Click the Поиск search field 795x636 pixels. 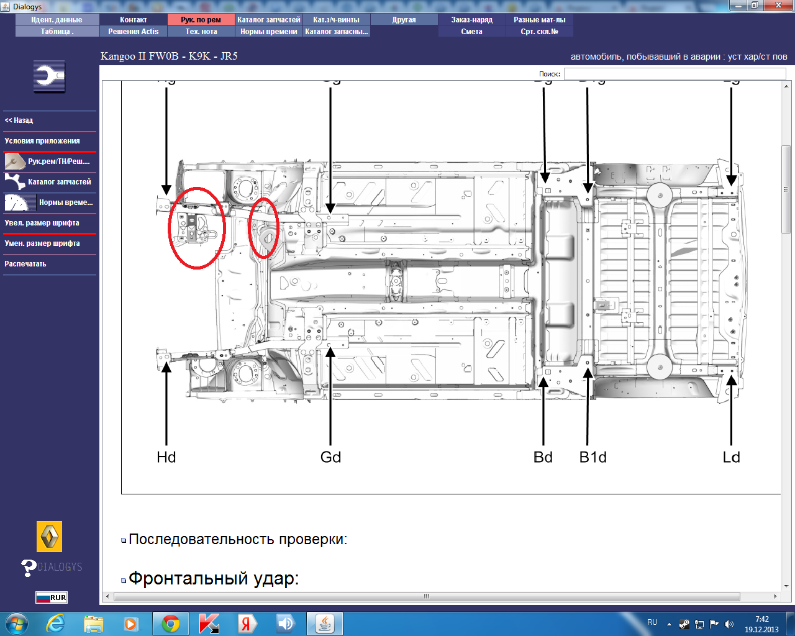tap(675, 74)
